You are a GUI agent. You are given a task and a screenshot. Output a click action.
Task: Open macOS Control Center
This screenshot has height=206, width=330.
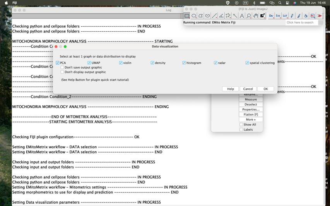[287, 3]
